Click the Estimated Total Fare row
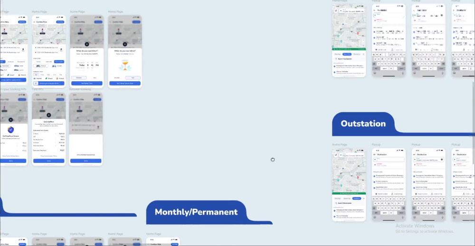 [x=49, y=150]
